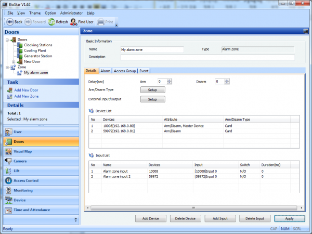Viewport: 312px width, 234px height.
Task: Open the Camera sidebar section
Action: coord(23,161)
